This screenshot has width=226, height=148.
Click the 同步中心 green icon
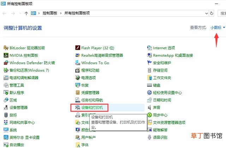tap(149, 115)
